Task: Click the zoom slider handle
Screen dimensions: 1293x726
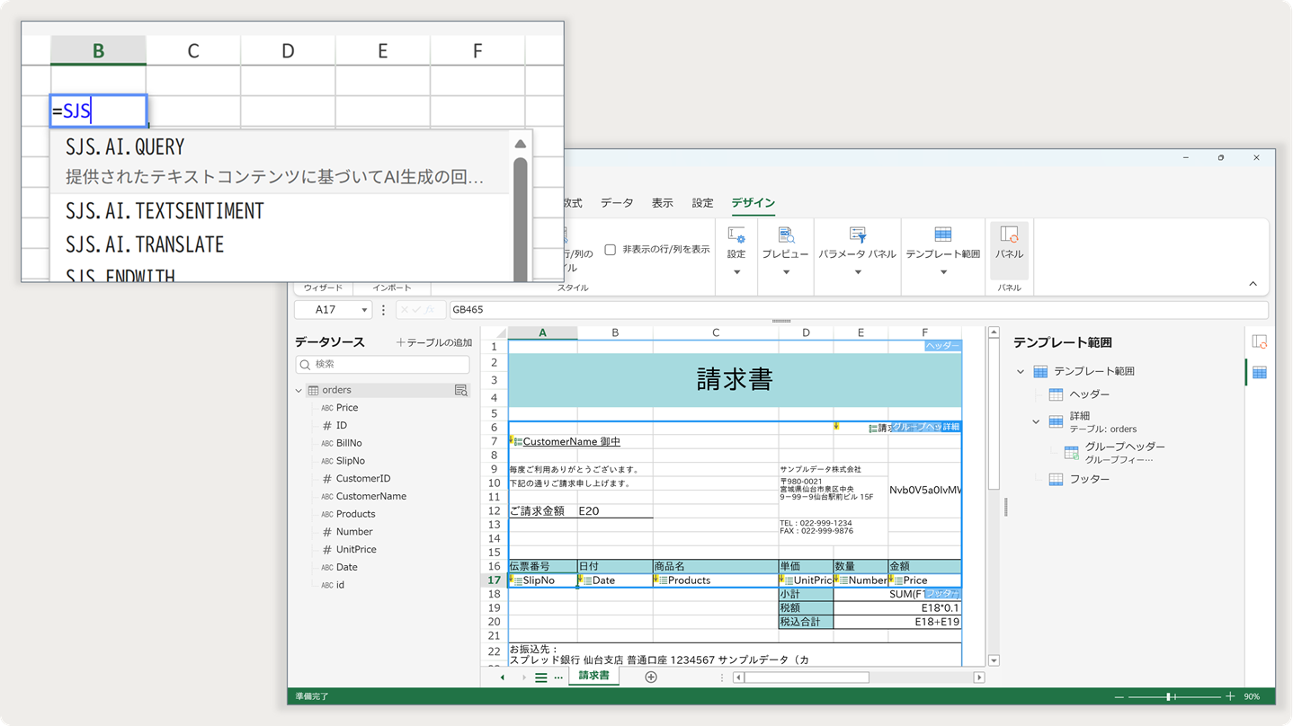Action: tap(1169, 696)
